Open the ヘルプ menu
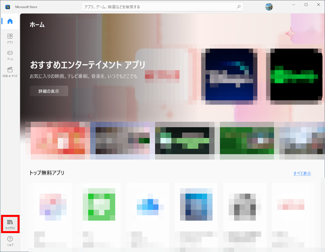The height and width of the screenshot is (252, 325). 10,241
